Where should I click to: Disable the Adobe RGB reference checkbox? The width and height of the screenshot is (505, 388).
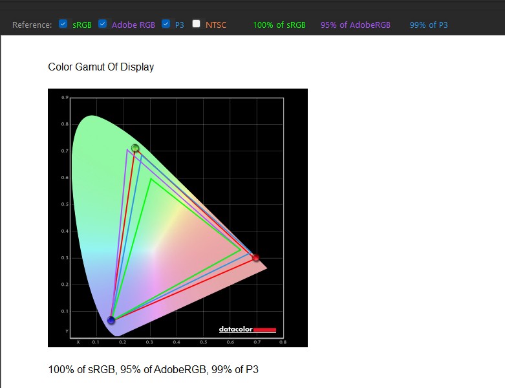[102, 25]
